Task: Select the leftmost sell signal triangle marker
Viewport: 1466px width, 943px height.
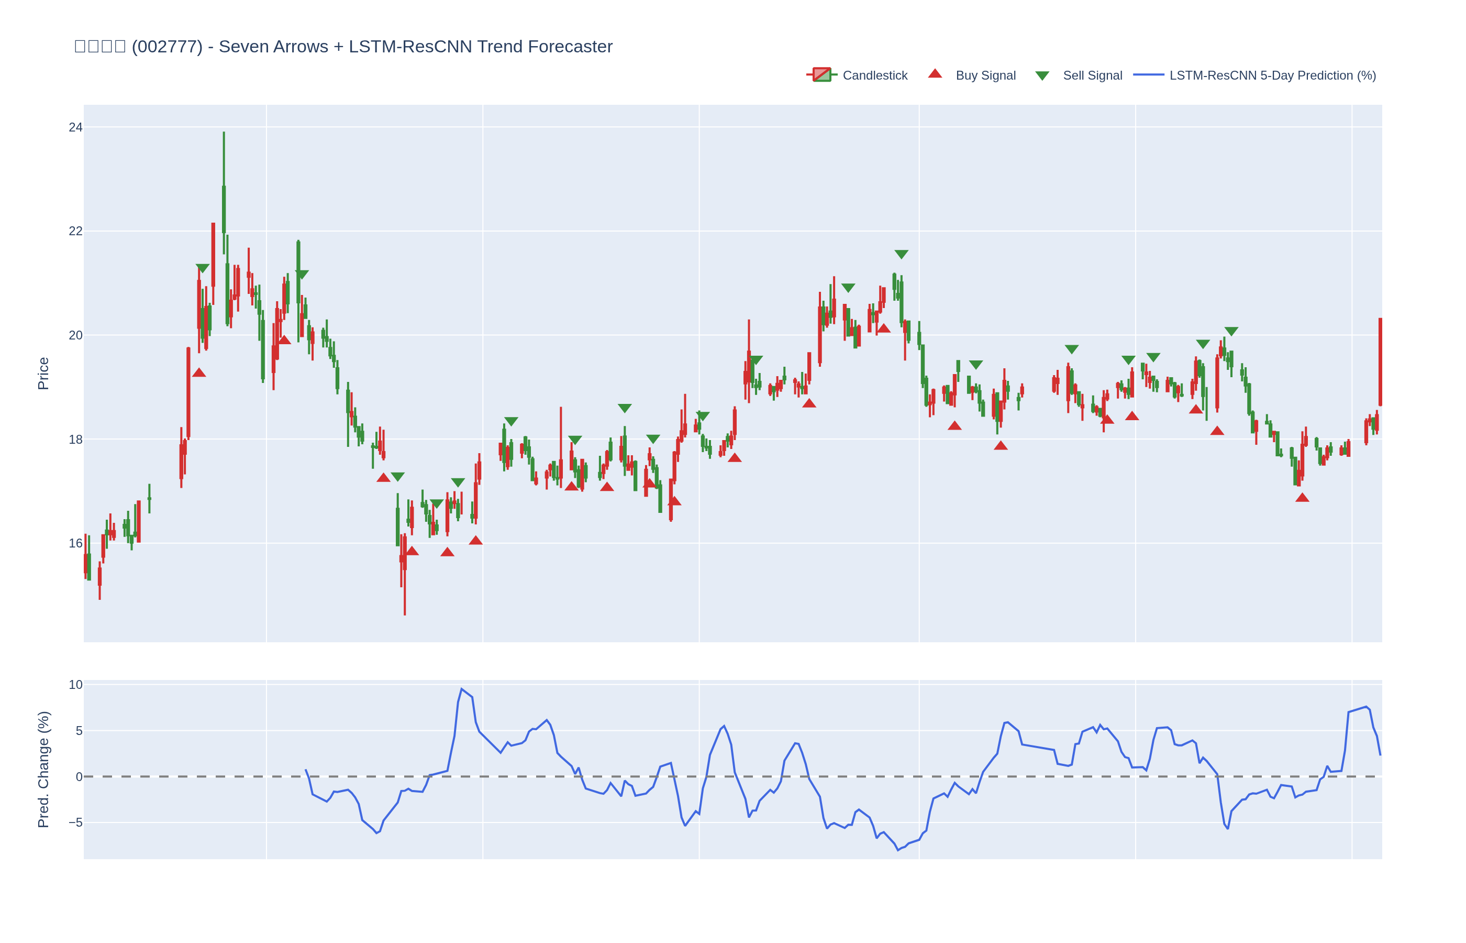Action: coord(203,268)
